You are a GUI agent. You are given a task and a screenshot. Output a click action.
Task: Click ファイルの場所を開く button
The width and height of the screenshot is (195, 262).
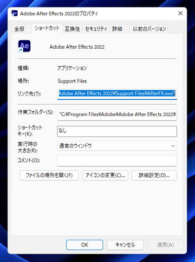click(49, 175)
